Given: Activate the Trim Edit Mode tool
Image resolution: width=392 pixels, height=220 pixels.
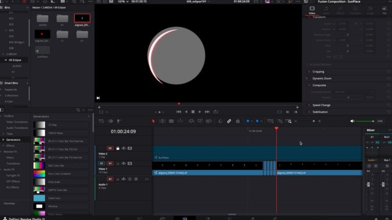Looking at the screenshot, I should tap(162, 121).
